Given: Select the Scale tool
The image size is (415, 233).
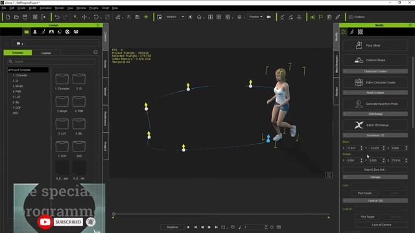Looking at the screenshot, I should [x=107, y=17].
